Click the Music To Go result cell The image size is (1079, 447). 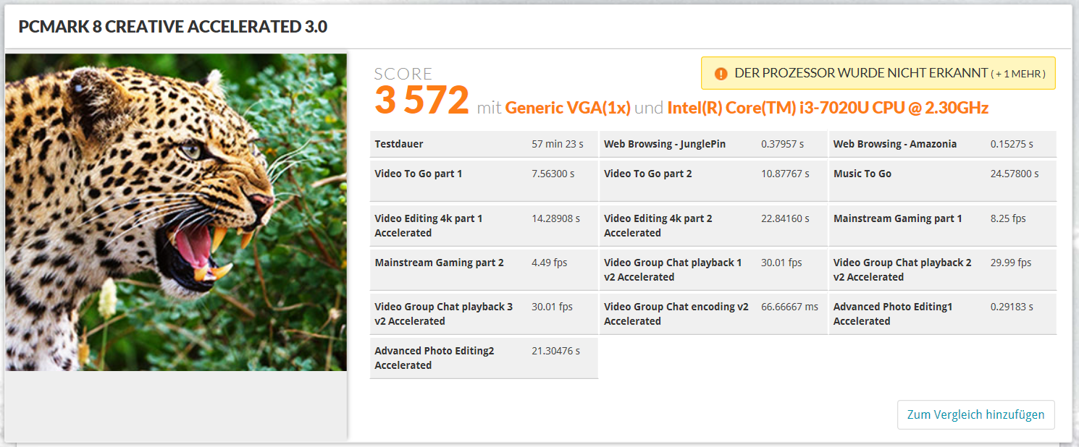coord(942,180)
